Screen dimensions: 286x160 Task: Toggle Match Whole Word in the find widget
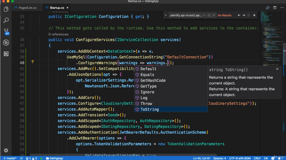(209, 15)
